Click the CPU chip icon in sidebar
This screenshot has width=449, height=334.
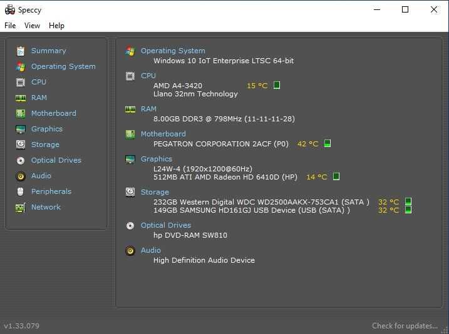pyautogui.click(x=21, y=83)
